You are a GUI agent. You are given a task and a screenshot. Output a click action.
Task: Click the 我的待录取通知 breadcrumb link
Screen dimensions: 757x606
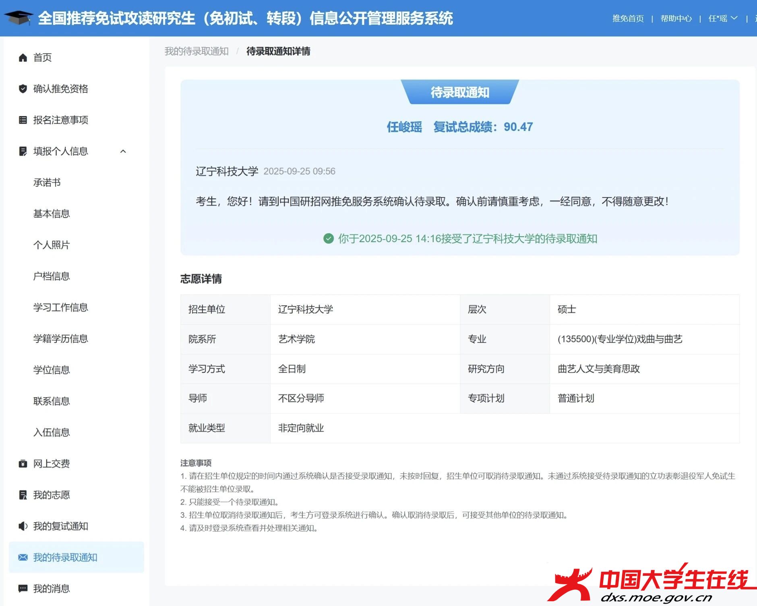point(196,51)
